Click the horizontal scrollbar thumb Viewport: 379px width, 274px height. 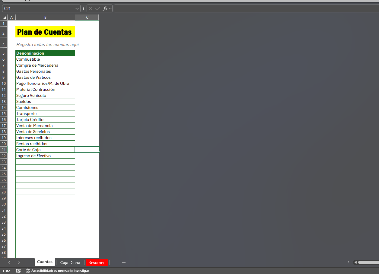(x=368, y=263)
